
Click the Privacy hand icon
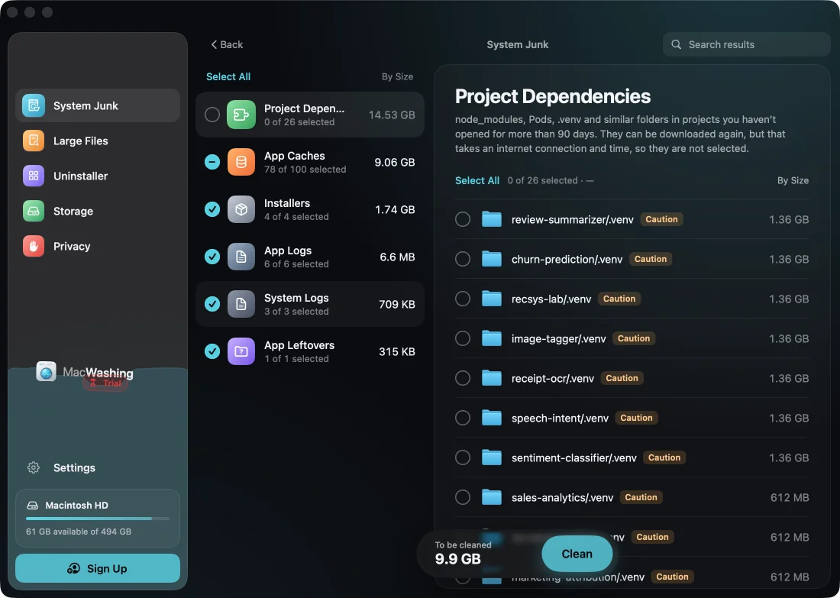[x=33, y=247]
